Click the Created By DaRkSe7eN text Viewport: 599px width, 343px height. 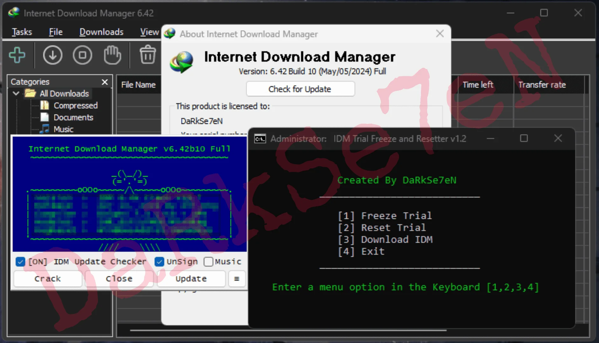coord(397,180)
